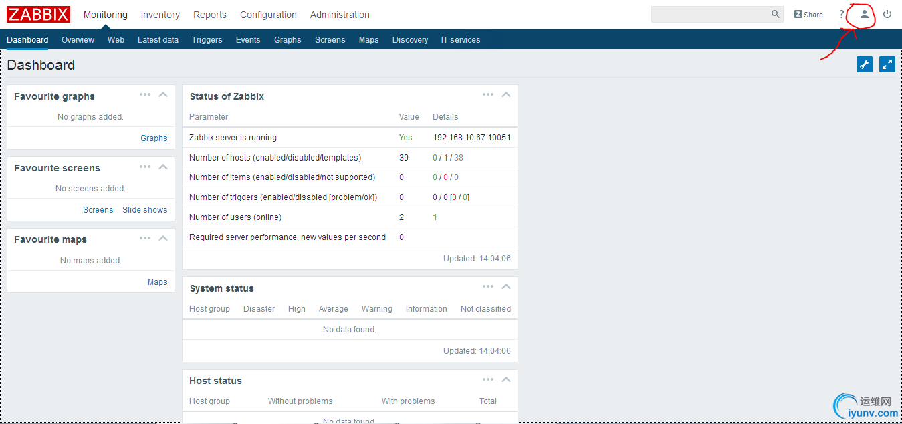
Task: Click the 'Not classified' column header
Action: [x=485, y=309]
